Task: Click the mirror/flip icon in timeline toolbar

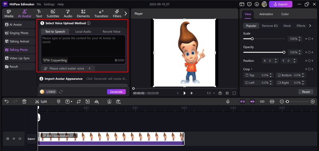Action: click(x=96, y=102)
